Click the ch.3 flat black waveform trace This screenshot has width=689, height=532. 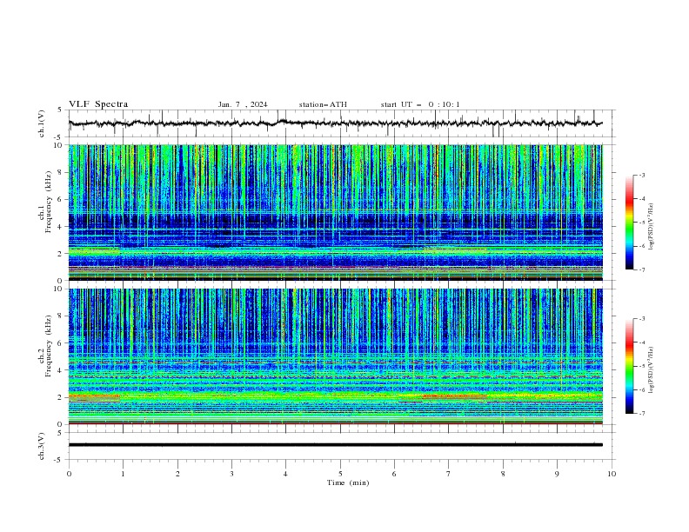[x=336, y=445]
